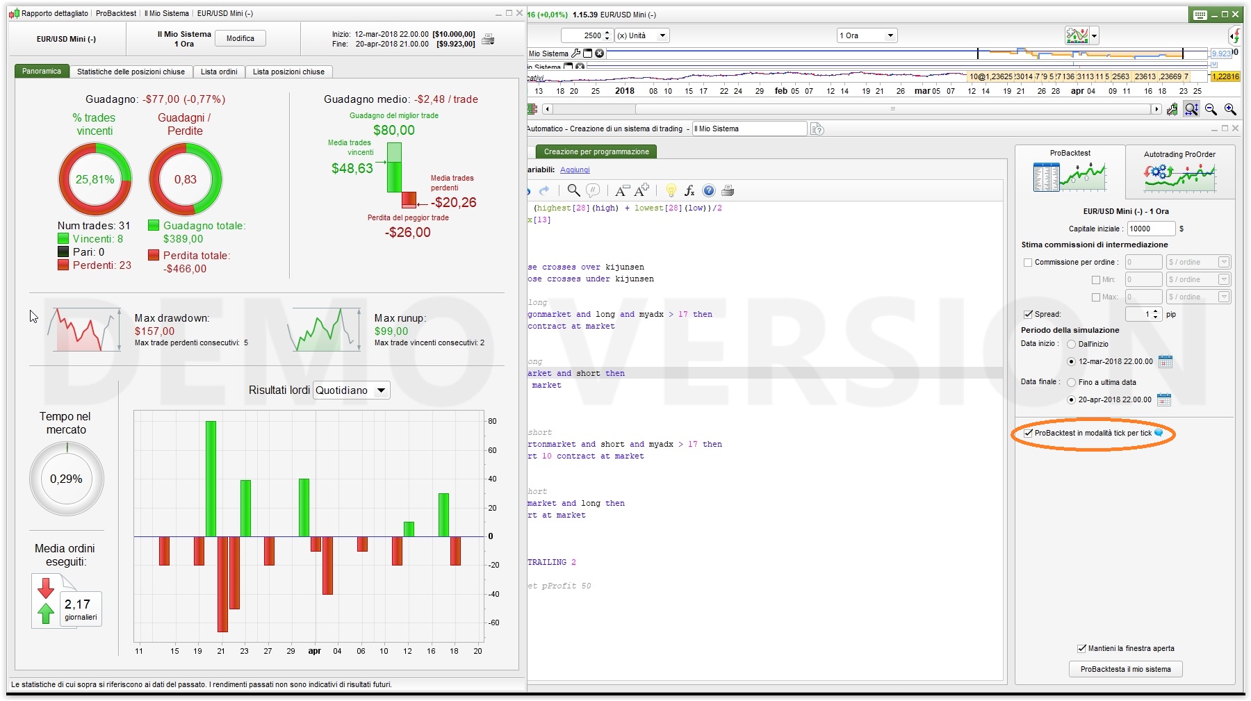Switch to the Autotrading ProOrder tab

[x=1179, y=172]
